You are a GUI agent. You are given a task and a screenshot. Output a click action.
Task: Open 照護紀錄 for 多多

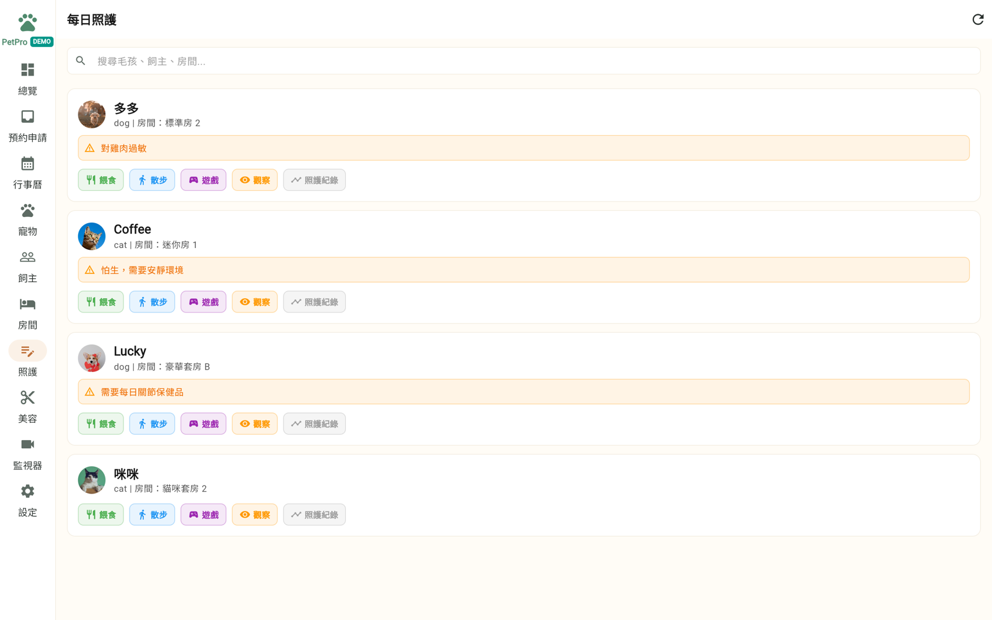pyautogui.click(x=314, y=180)
